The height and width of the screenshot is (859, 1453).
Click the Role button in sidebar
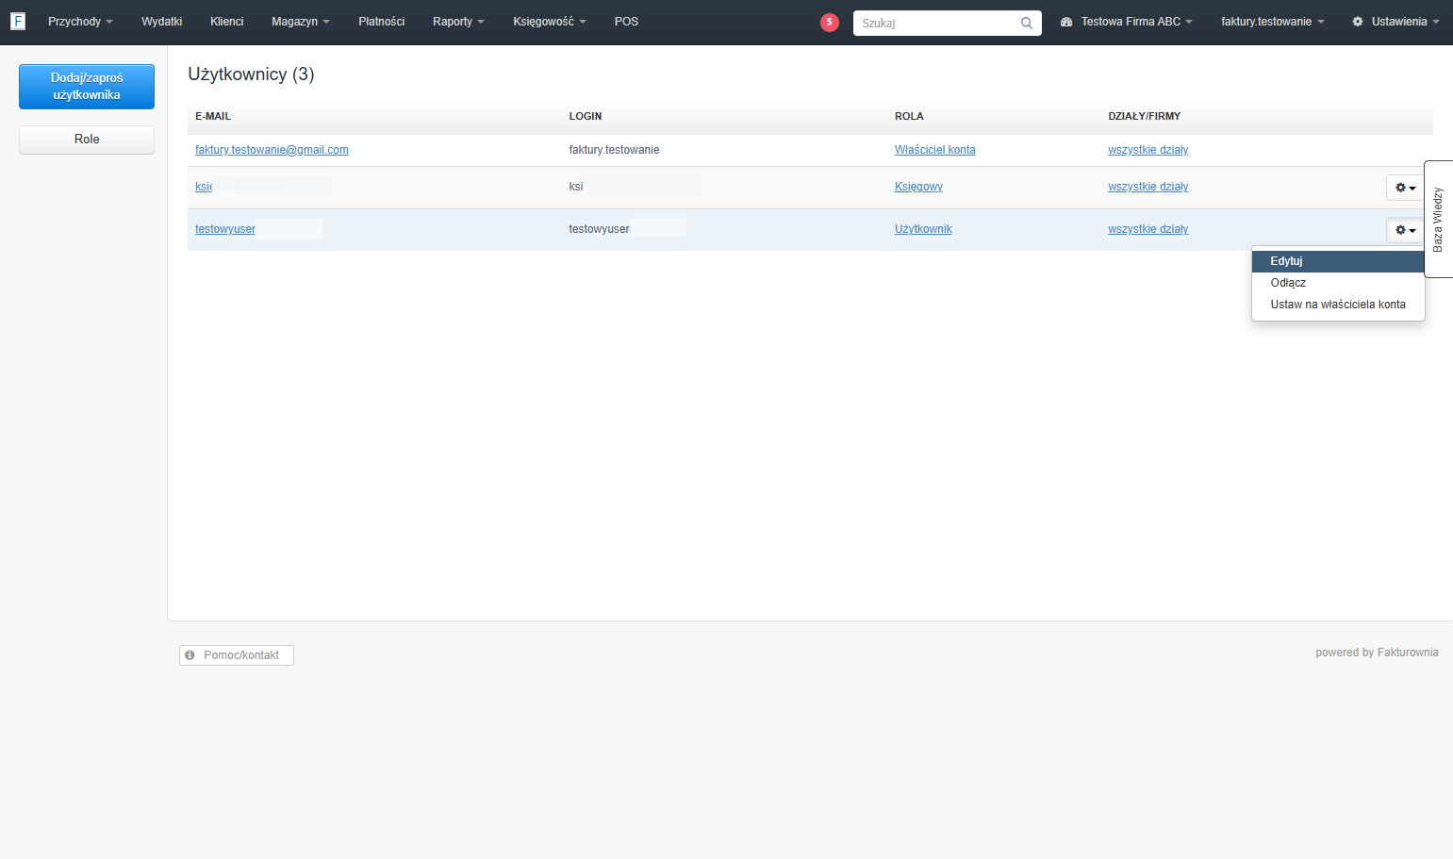tap(87, 140)
